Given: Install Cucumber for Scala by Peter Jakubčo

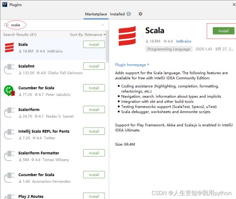Looking at the screenshot, I should (x=94, y=88).
